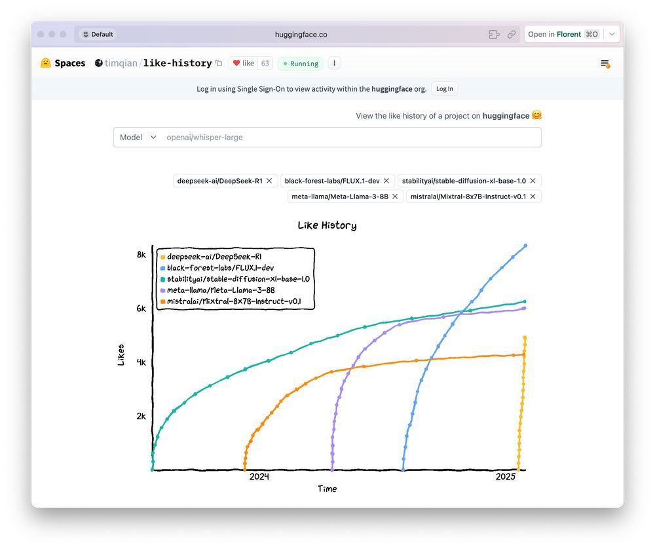Click the last point on the teal stable-diffusion line
The image size is (655, 549).
pos(525,301)
